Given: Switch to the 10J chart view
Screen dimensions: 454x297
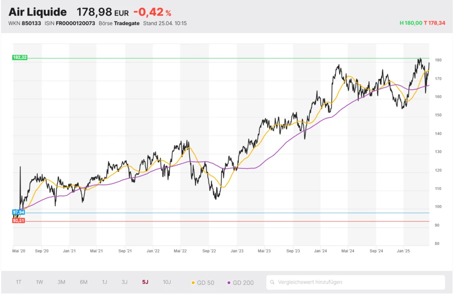Looking at the screenshot, I should (x=167, y=282).
